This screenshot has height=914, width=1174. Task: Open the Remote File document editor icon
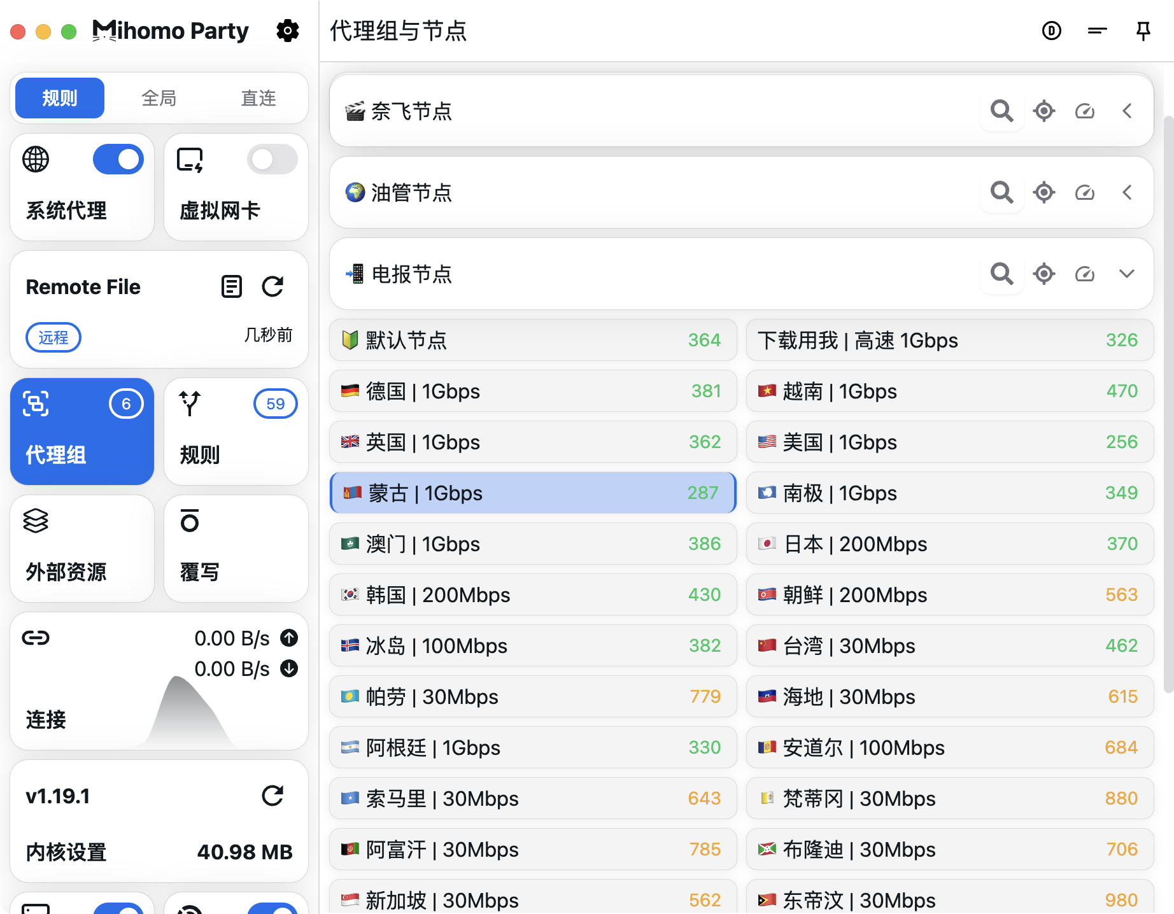[232, 286]
